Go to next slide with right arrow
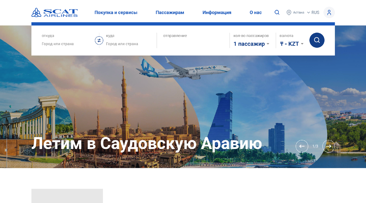The height and width of the screenshot is (203, 366). tap(328, 146)
